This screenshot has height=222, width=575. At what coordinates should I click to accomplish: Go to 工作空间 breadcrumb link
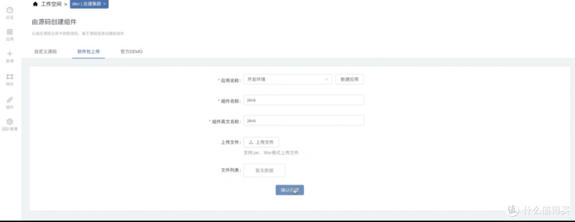(x=51, y=4)
